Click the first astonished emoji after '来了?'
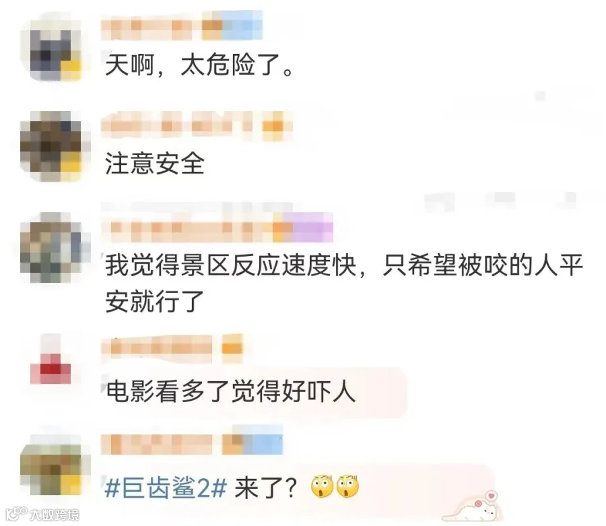 click(x=323, y=486)
